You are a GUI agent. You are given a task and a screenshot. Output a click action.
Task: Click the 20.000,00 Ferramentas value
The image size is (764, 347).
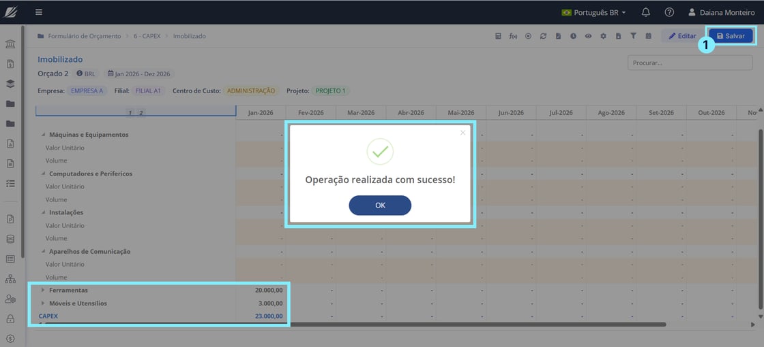[x=269, y=290]
